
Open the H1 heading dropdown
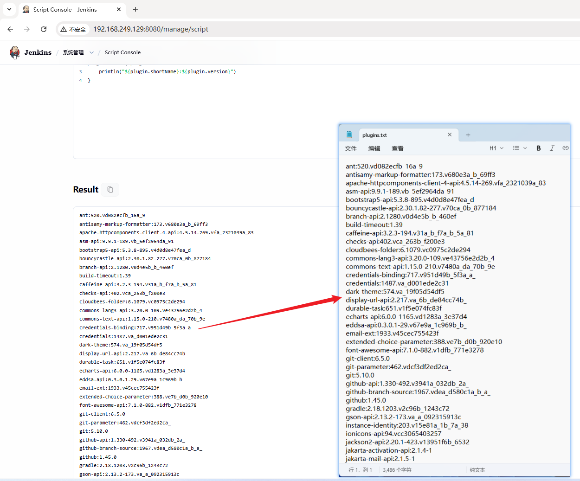pyautogui.click(x=496, y=148)
